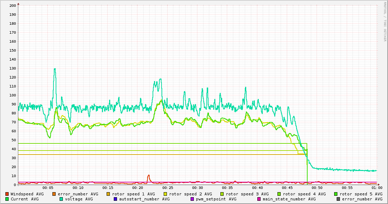
Task: Click the pink main_state_number AVG swatch
Action: point(259,199)
